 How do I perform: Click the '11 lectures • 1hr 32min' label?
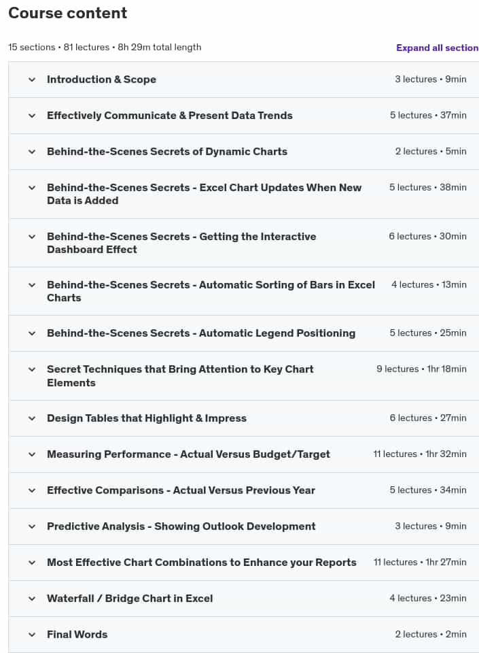point(419,454)
